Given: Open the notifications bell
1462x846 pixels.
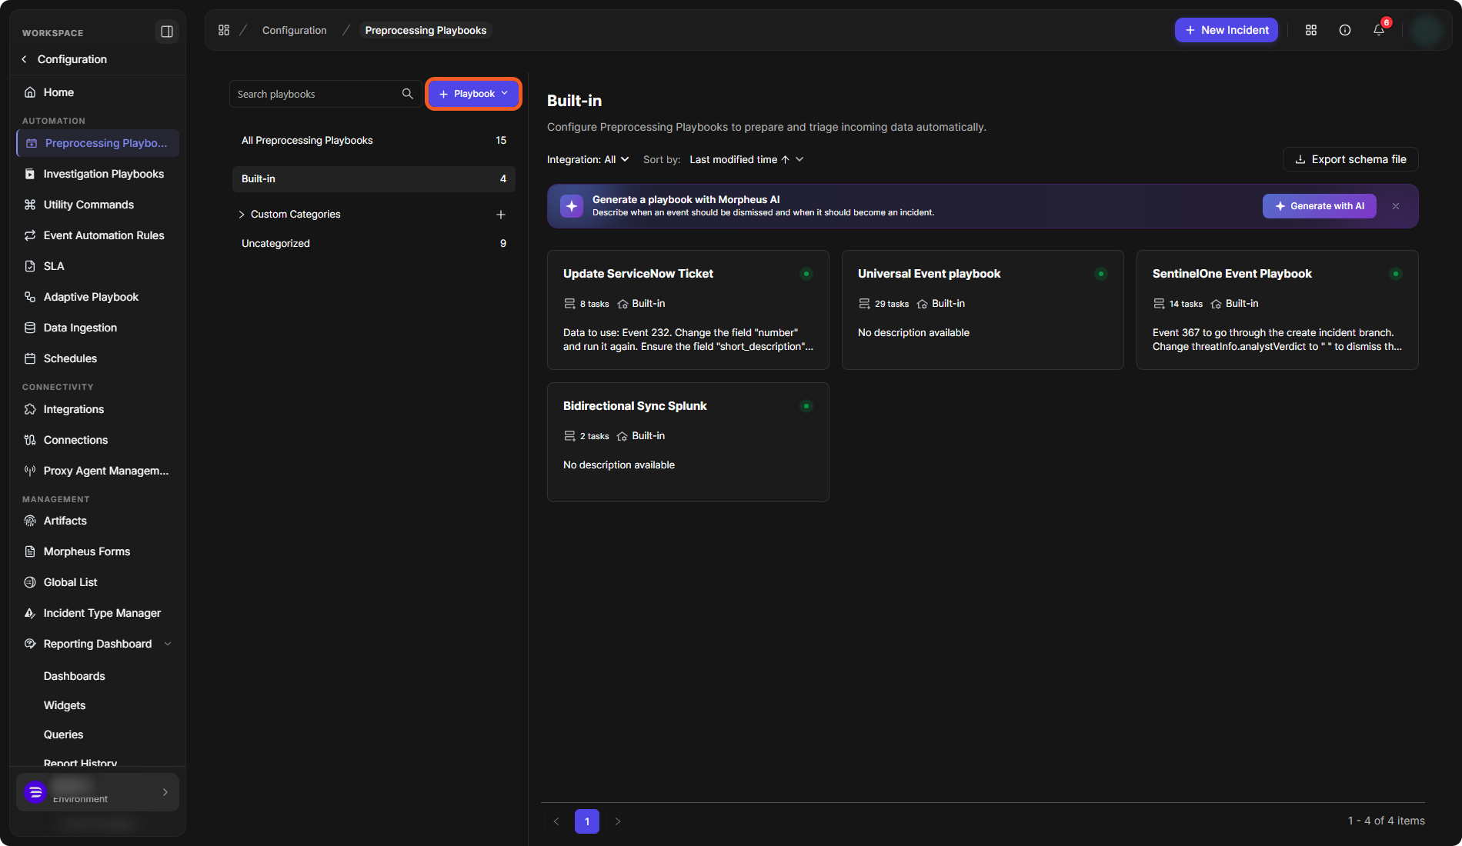Looking at the screenshot, I should click(1379, 30).
